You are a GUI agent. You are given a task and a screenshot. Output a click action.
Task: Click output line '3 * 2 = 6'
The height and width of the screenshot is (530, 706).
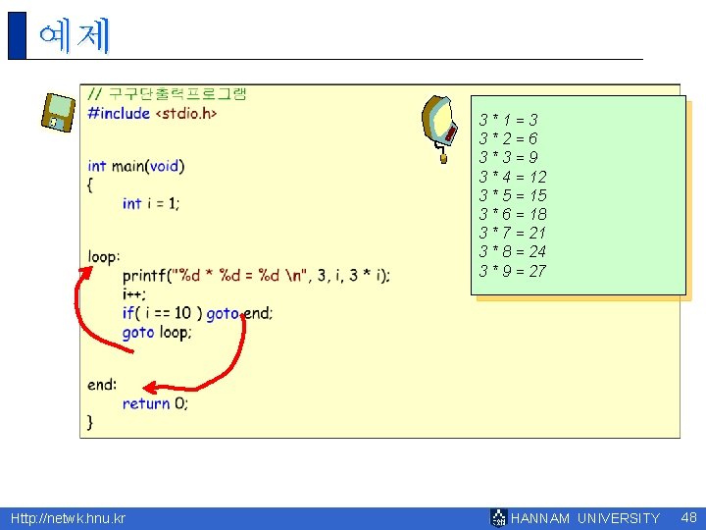(508, 138)
